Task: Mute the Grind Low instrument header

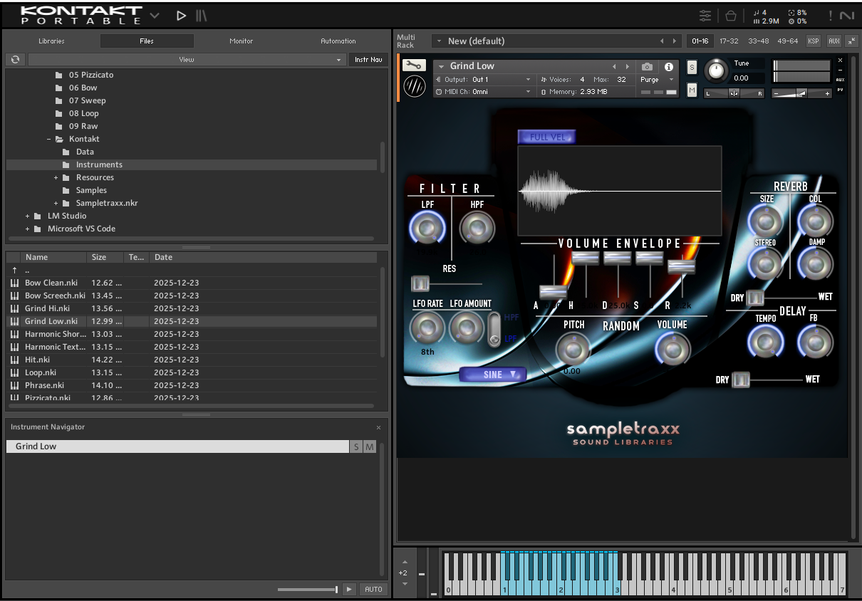Action: 692,90
